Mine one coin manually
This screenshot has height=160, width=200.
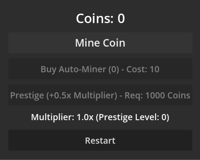pos(100,43)
